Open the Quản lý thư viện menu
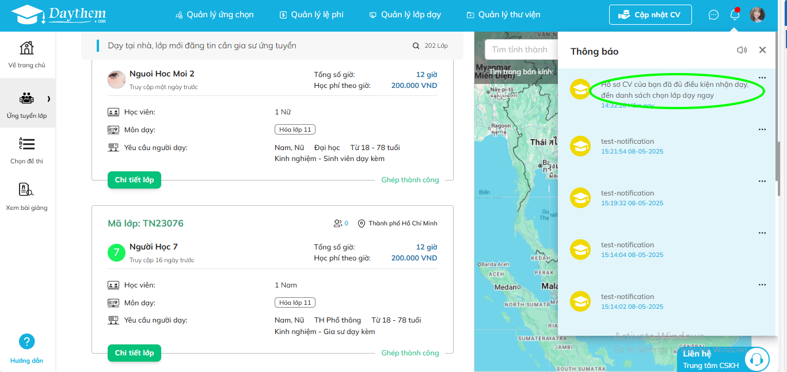787x372 pixels. tap(503, 15)
